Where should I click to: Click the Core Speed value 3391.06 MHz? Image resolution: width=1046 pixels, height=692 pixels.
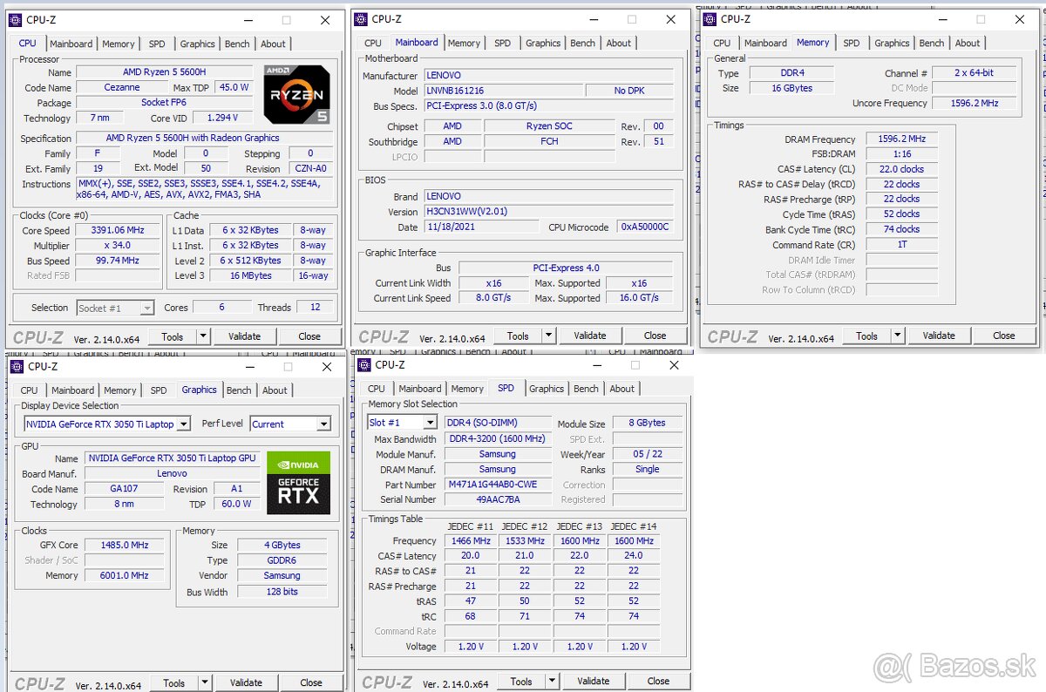117,230
